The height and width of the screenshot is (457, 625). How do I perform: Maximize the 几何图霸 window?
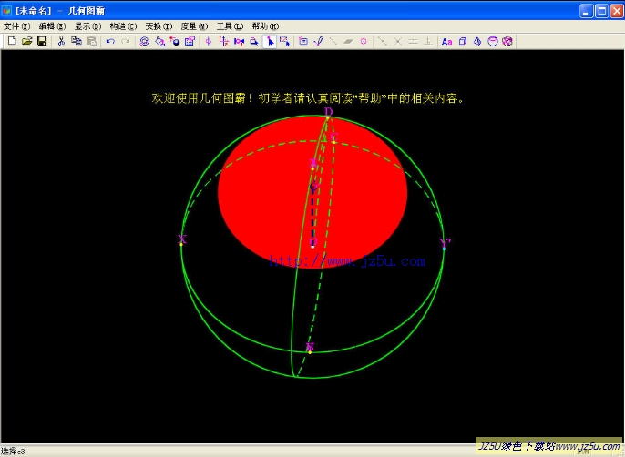(x=601, y=11)
